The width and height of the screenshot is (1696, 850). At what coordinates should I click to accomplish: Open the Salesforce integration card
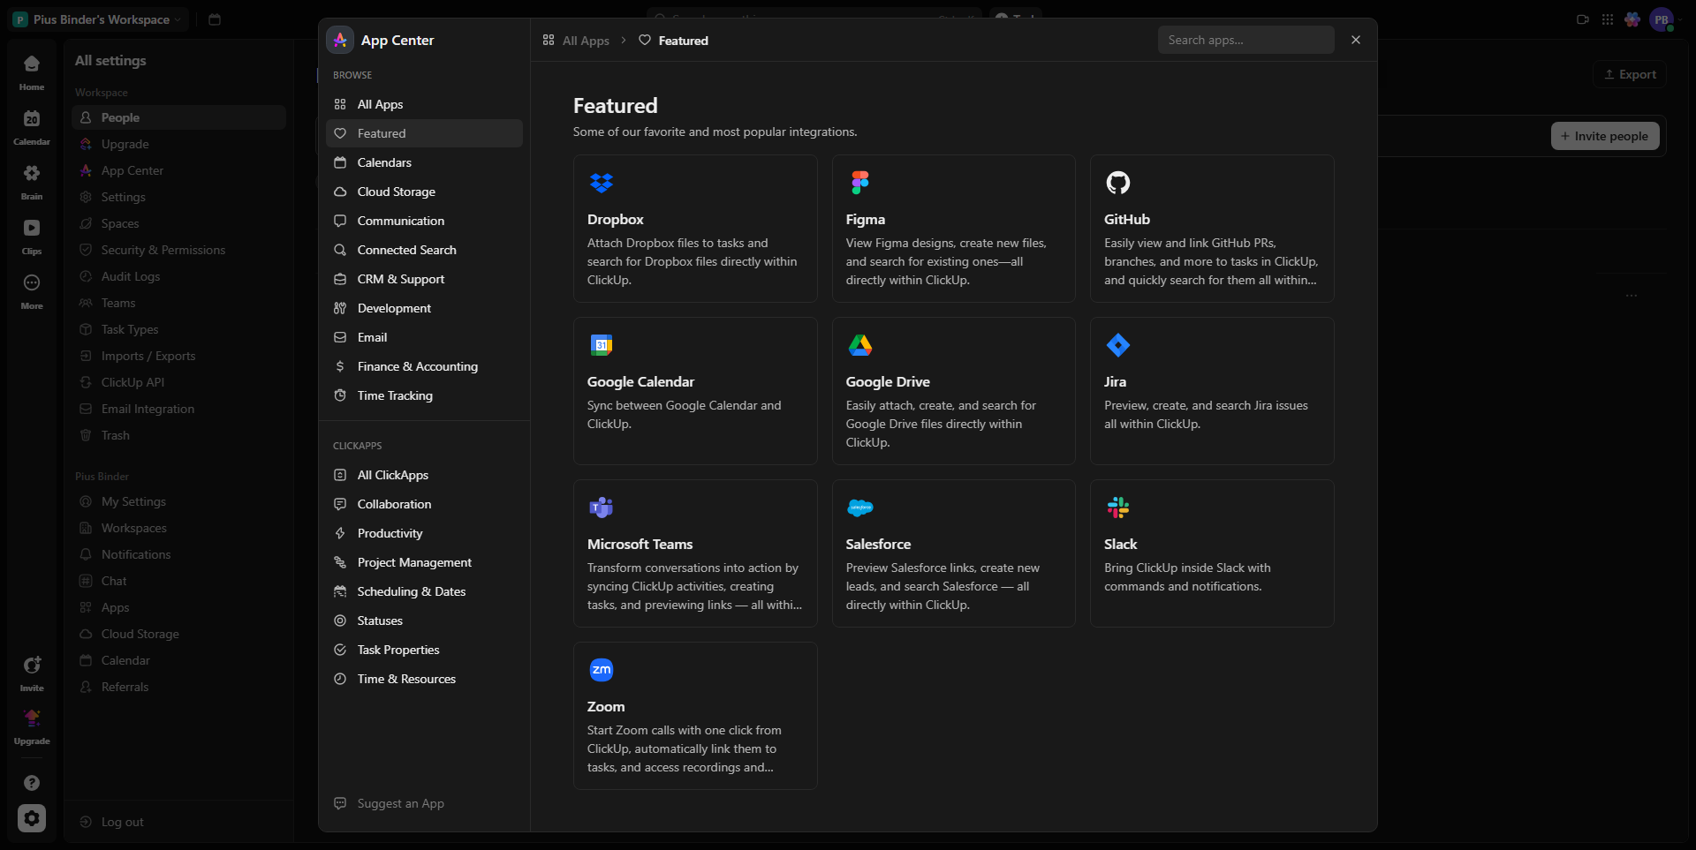pos(954,553)
